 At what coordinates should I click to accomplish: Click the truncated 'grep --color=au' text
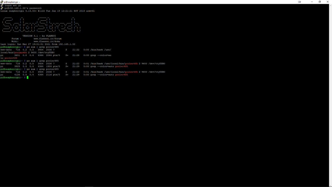point(101,55)
